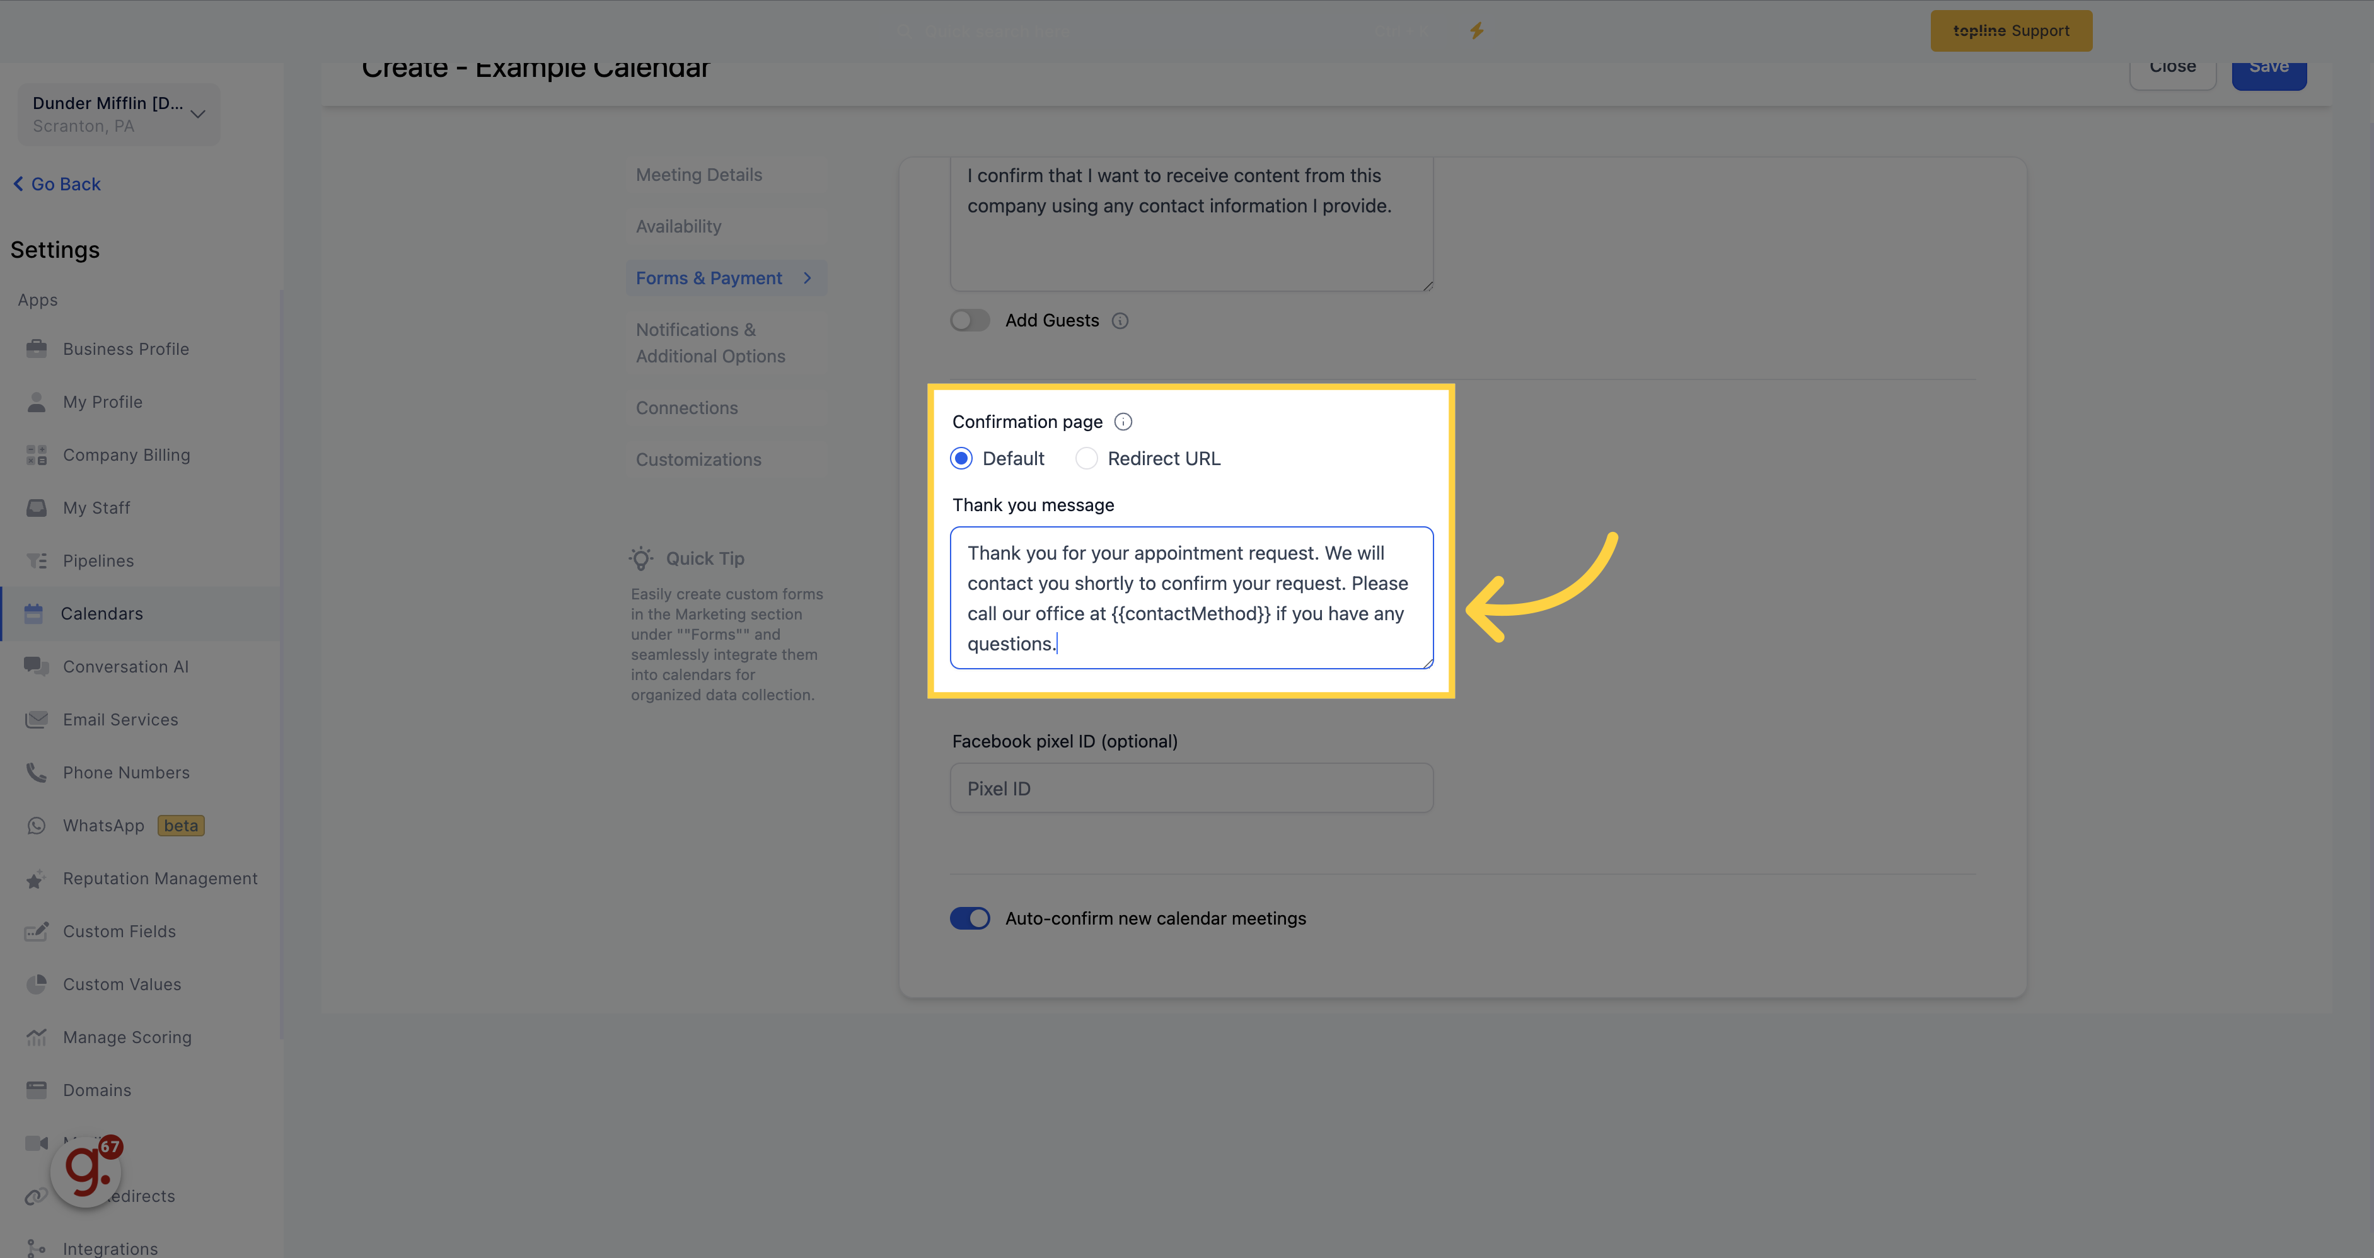Select the My Profile person icon

coord(36,402)
